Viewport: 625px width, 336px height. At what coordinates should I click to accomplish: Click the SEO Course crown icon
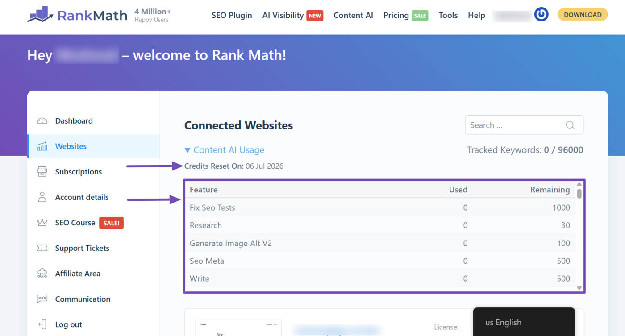pos(42,223)
